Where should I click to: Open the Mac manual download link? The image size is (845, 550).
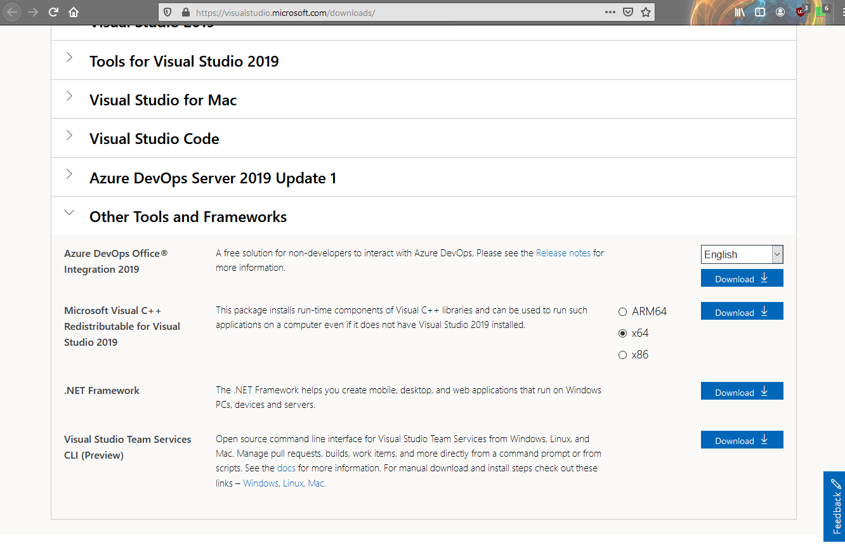(x=316, y=483)
